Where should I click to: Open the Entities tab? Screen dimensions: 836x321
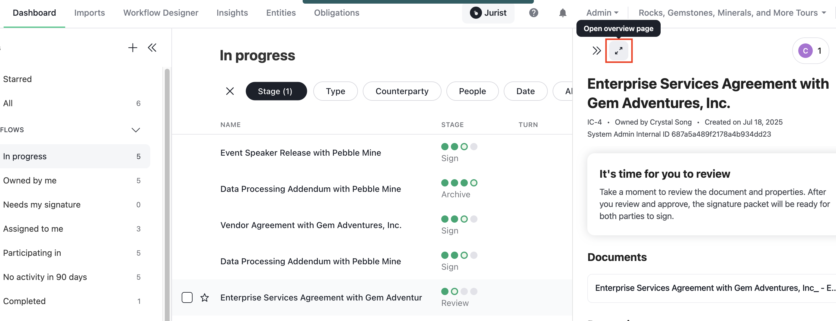point(281,13)
